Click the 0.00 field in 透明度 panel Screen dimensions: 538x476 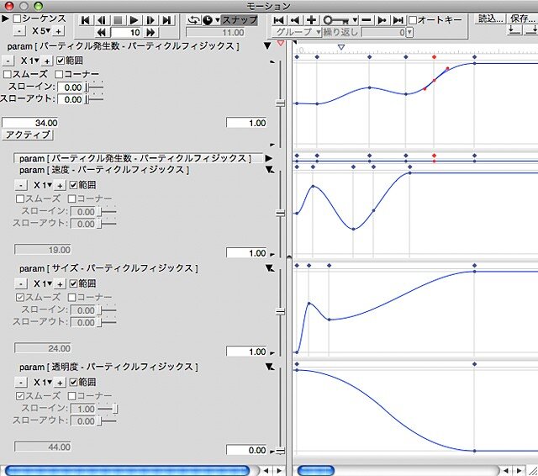pos(246,450)
